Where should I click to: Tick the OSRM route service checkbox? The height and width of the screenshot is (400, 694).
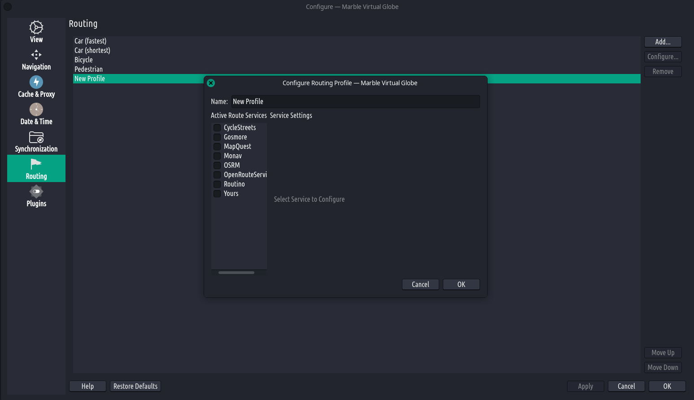point(217,165)
